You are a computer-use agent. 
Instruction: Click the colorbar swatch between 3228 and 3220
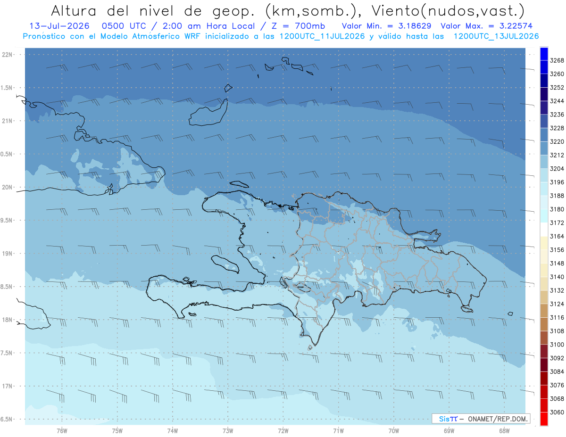(x=544, y=135)
